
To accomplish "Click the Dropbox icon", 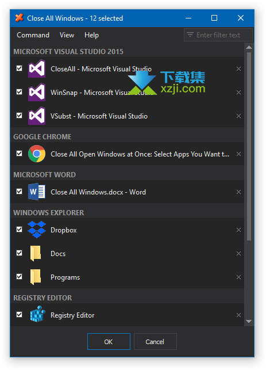I will [x=37, y=230].
